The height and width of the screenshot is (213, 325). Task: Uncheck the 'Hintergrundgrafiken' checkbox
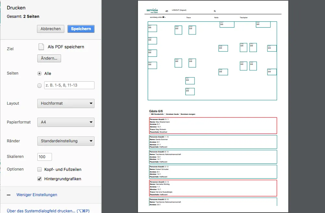pos(39,179)
